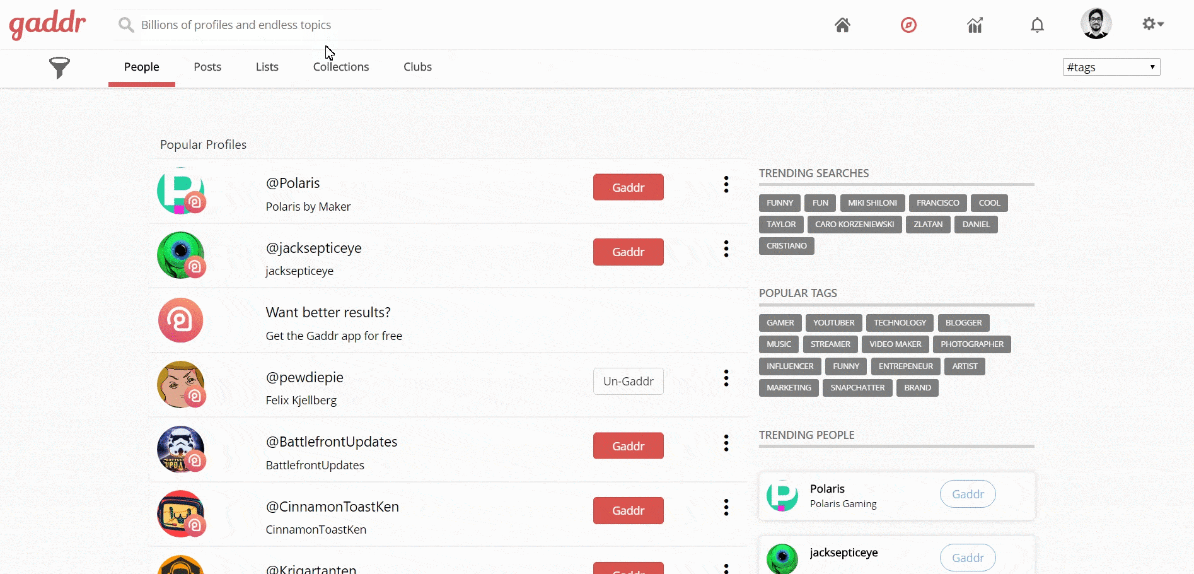Open the compass explore icon
Screen dimensions: 1194x574
coord(908,25)
